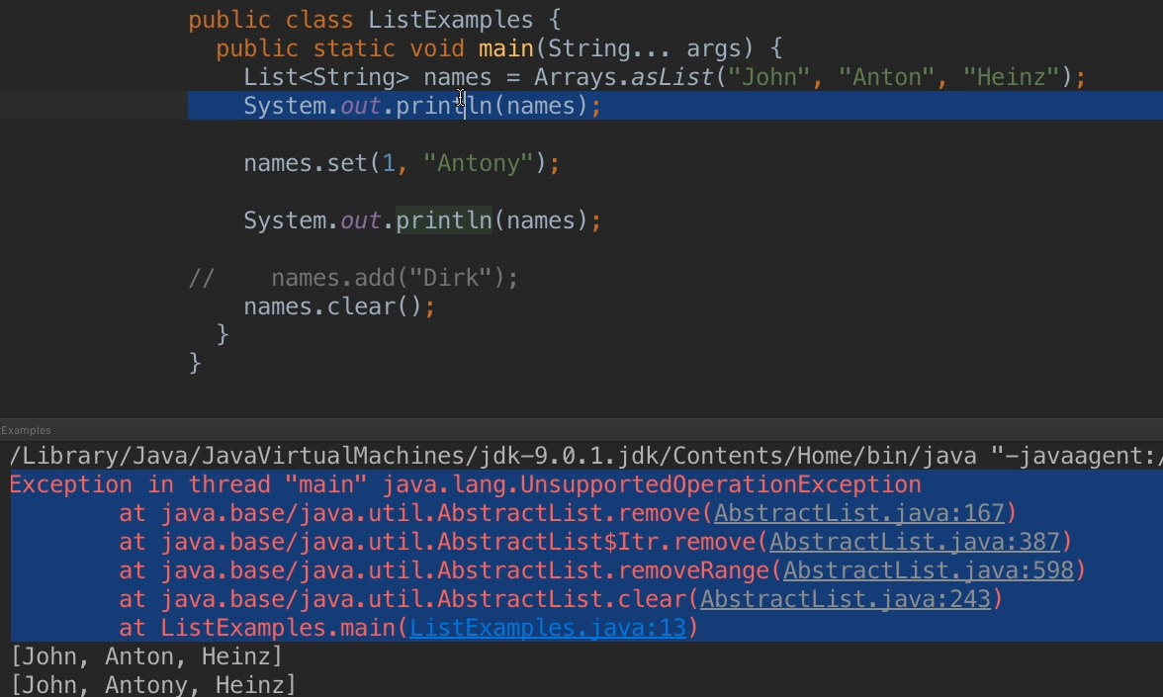Viewport: 1163px width, 697px height.
Task: Click the java command path line in console
Action: (x=585, y=456)
